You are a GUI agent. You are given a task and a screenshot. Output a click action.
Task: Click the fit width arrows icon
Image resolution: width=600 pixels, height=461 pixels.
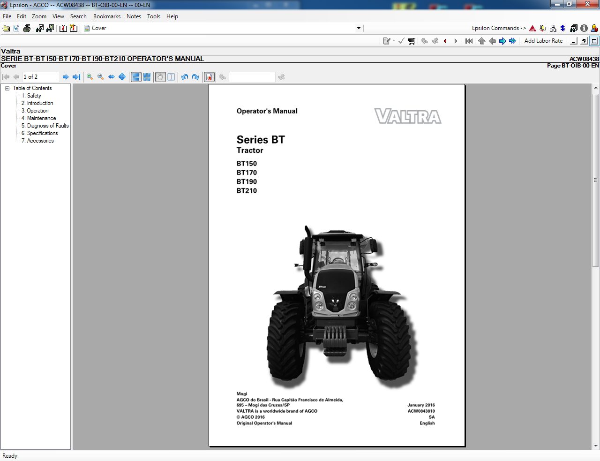(x=112, y=77)
